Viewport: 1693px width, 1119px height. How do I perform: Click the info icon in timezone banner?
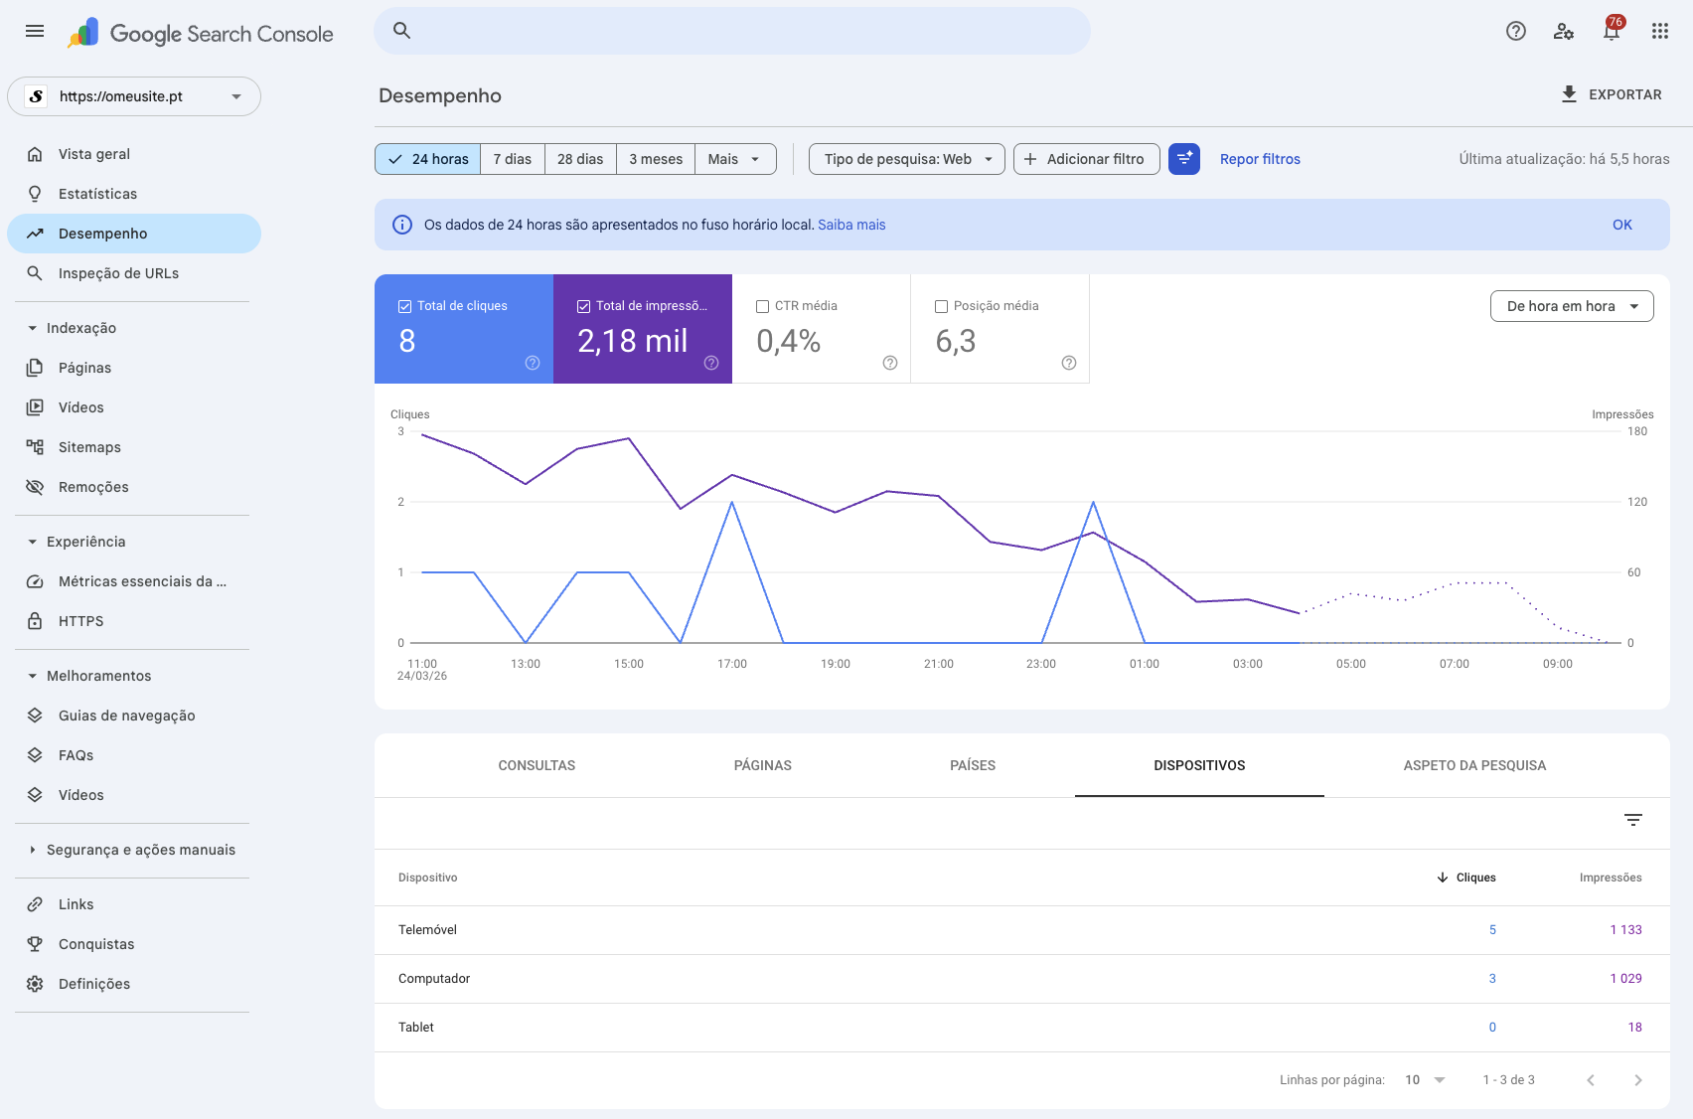coord(402,225)
